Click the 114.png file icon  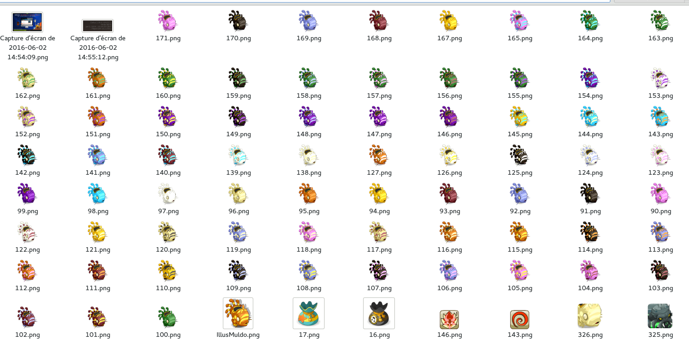[590, 232]
